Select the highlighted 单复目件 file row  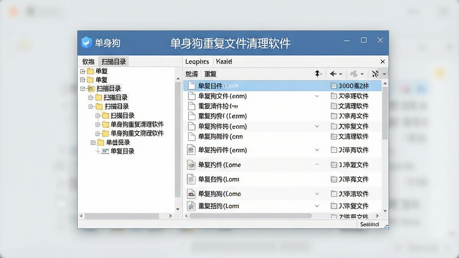point(282,86)
